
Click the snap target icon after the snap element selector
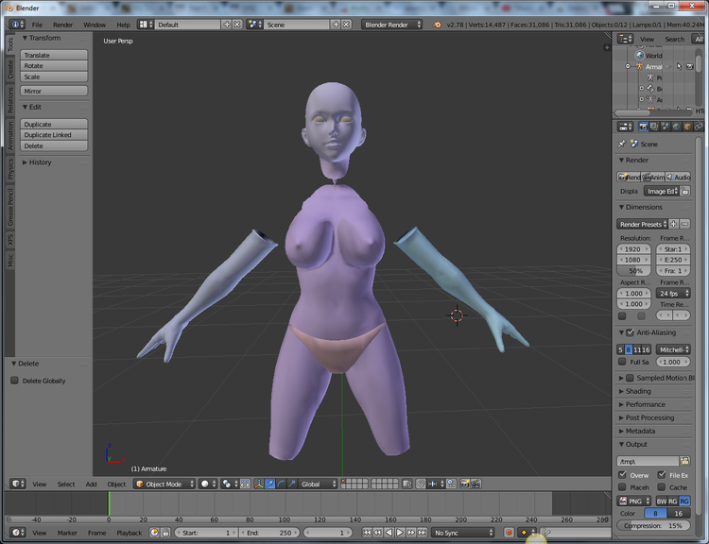pos(451,484)
